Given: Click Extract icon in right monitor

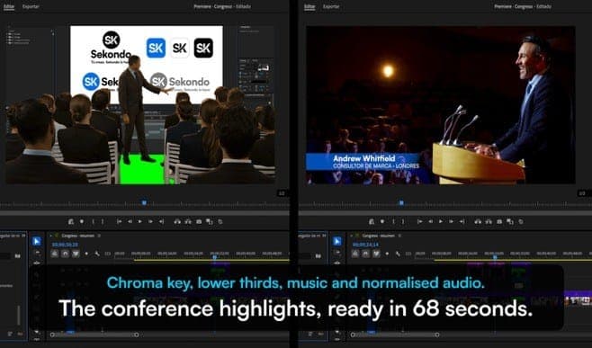Looking at the screenshot, I should click(x=489, y=221).
